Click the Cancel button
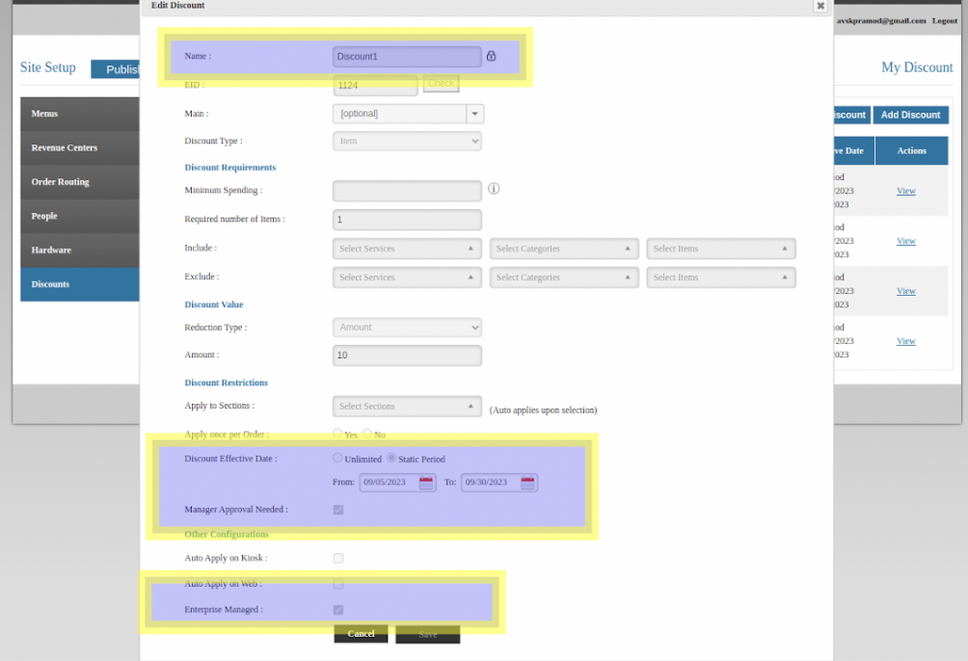The height and width of the screenshot is (661, 968). pos(362,634)
